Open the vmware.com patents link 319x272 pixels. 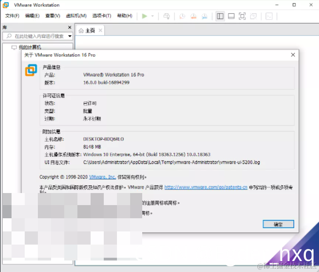tap(206, 188)
